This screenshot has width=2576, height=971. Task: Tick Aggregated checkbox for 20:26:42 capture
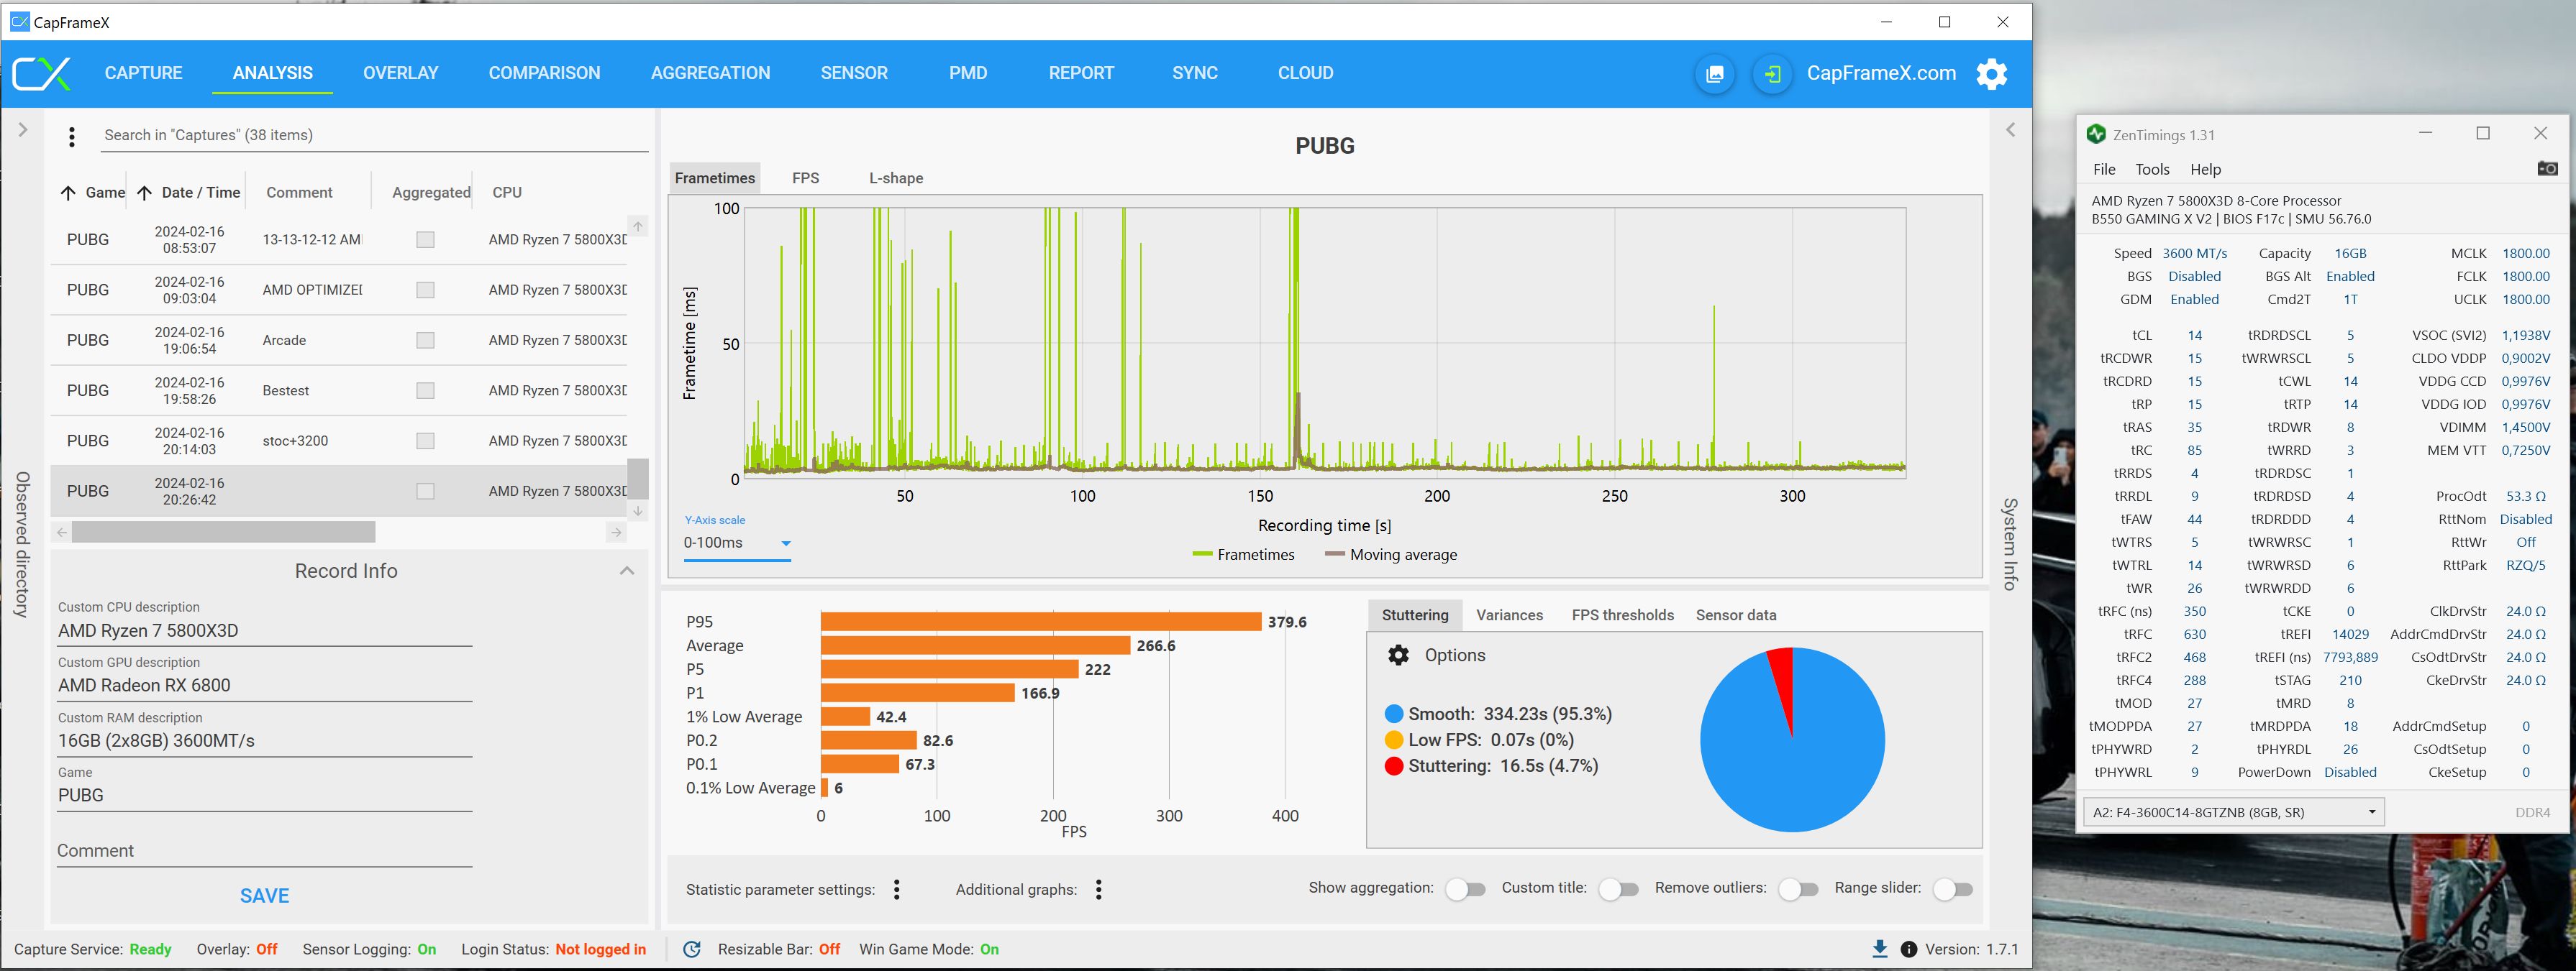(x=425, y=492)
